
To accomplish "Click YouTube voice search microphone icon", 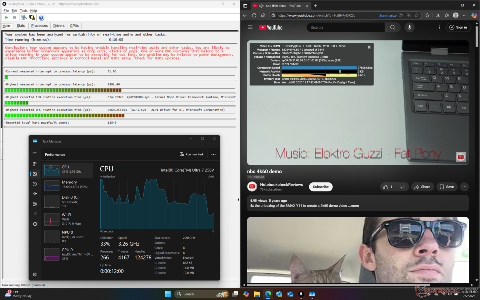I will (409, 27).
